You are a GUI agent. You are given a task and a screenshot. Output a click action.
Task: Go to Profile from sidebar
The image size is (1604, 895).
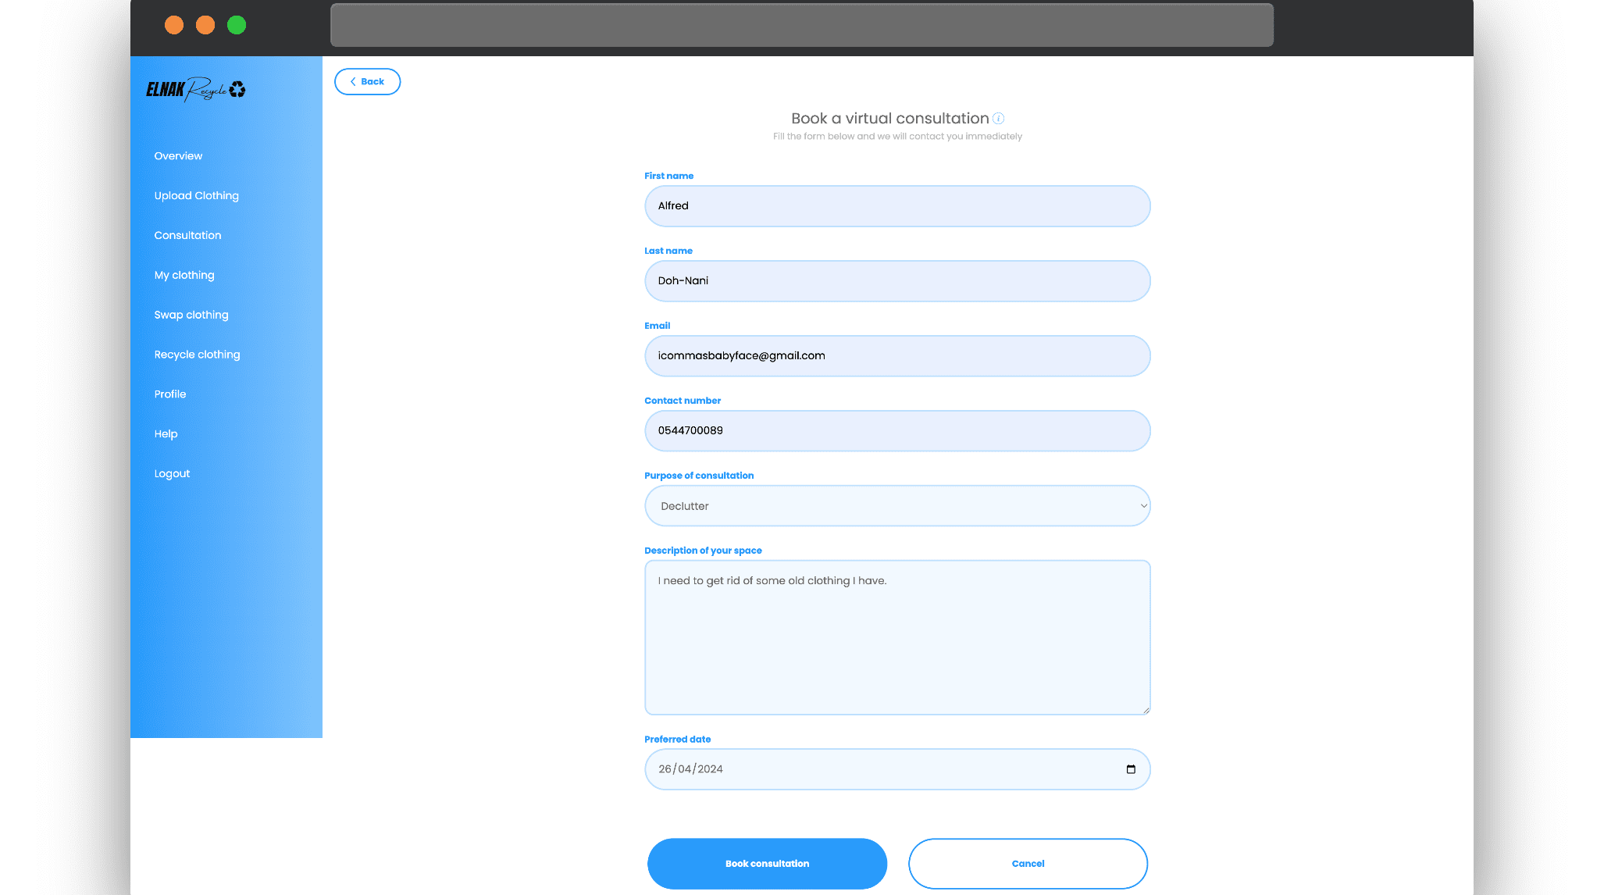coord(169,394)
